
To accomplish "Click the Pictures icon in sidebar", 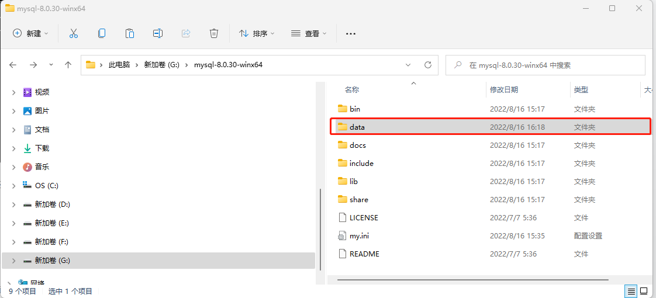I will click(27, 111).
